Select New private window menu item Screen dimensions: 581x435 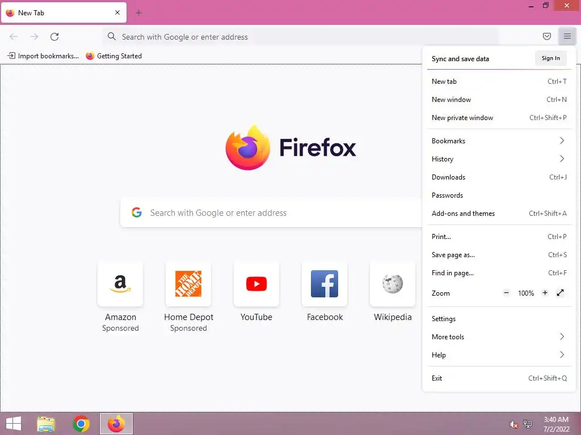click(499, 118)
